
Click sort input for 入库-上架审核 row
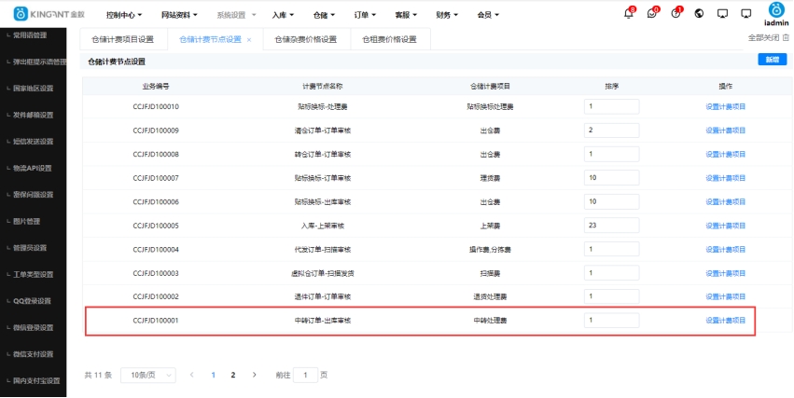click(x=611, y=225)
